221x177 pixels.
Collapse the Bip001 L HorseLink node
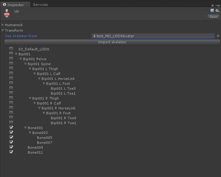click(39, 79)
